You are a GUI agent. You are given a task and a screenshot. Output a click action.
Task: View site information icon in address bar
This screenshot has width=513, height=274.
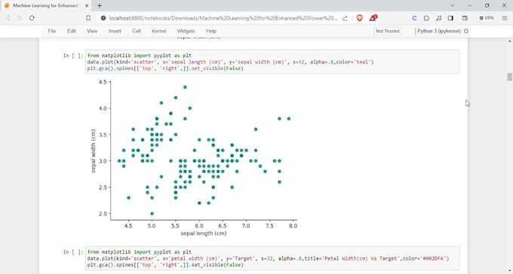coord(103,18)
